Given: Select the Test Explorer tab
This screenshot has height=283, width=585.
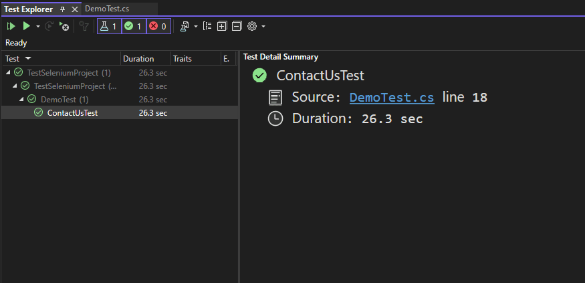Looking at the screenshot, I should click(28, 9).
